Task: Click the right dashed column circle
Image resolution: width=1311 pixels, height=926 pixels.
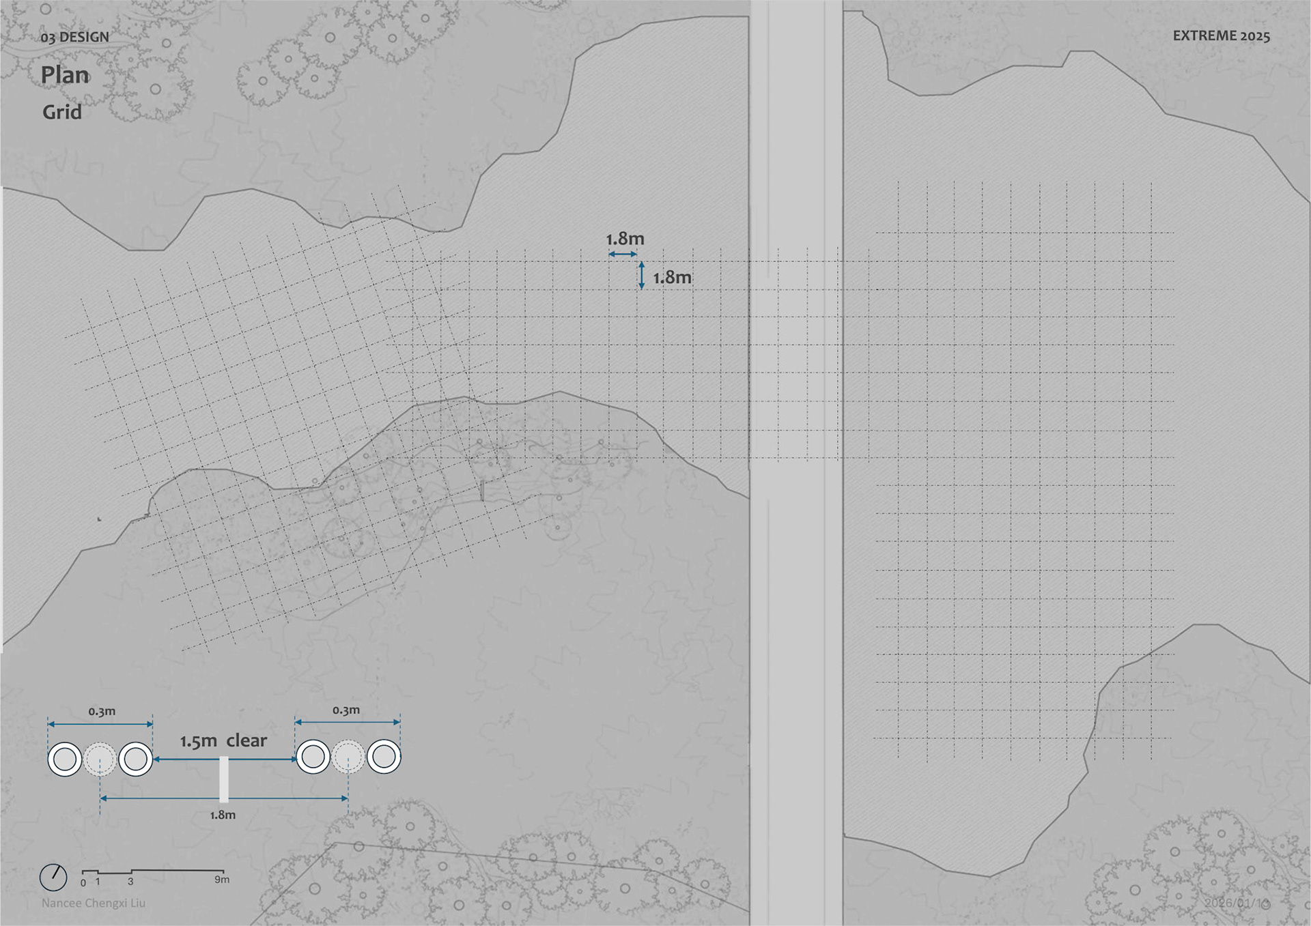Action: [348, 757]
